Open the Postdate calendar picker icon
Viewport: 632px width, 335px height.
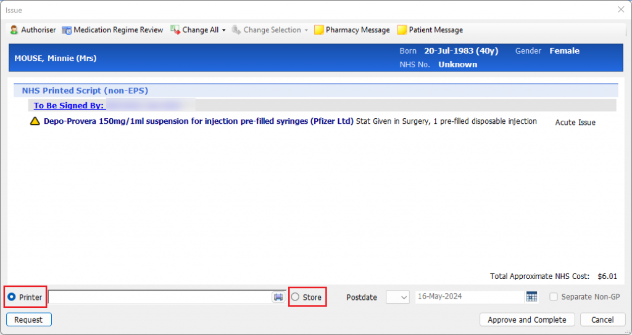[x=531, y=297]
